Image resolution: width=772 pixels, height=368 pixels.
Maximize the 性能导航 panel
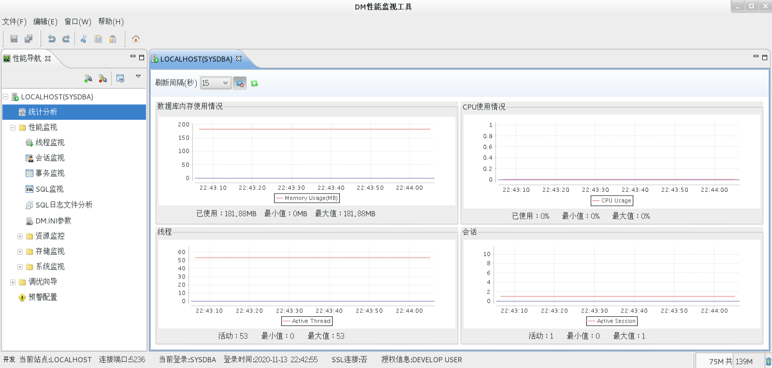click(142, 57)
